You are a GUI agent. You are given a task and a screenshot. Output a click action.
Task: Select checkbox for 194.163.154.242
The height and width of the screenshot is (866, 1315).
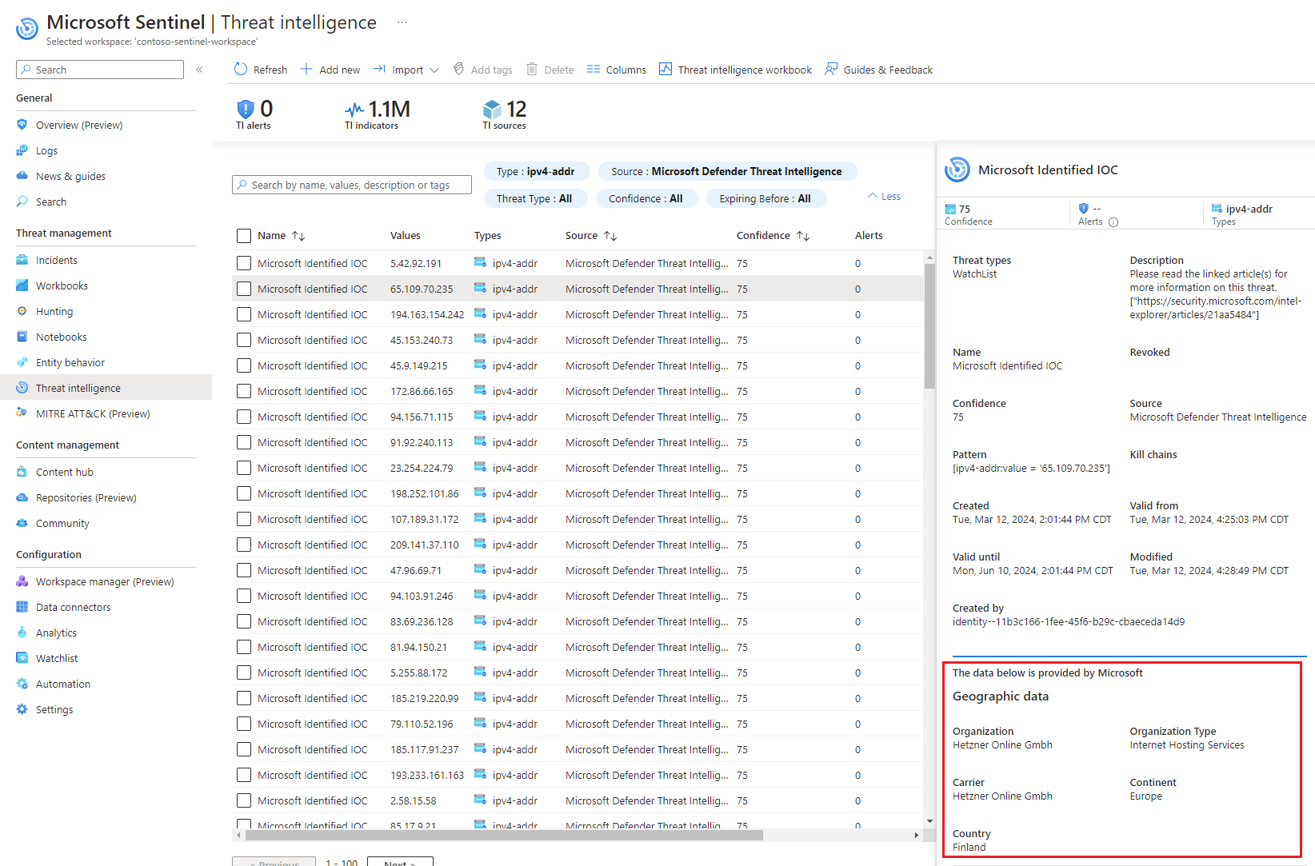point(244,314)
